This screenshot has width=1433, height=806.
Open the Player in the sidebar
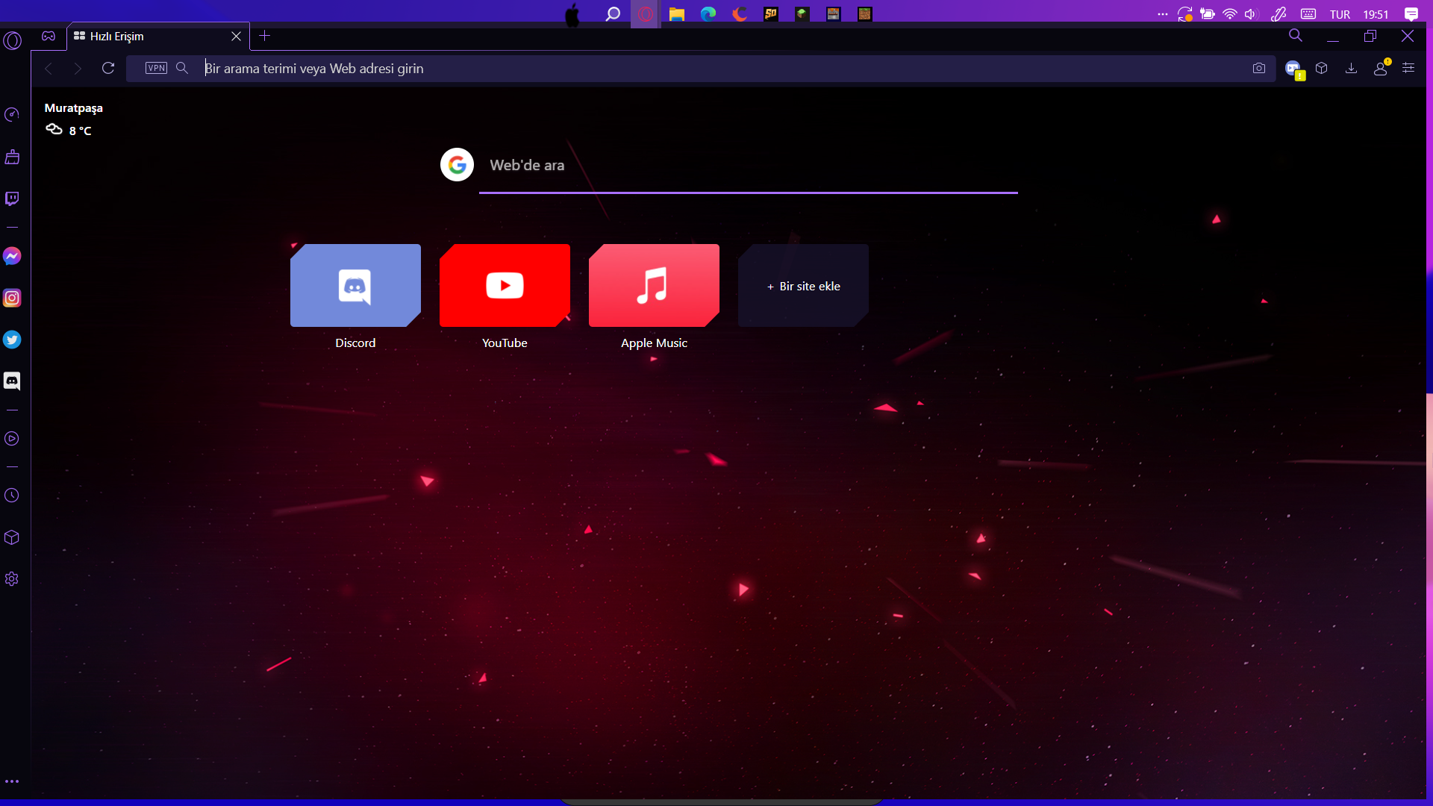(x=12, y=439)
